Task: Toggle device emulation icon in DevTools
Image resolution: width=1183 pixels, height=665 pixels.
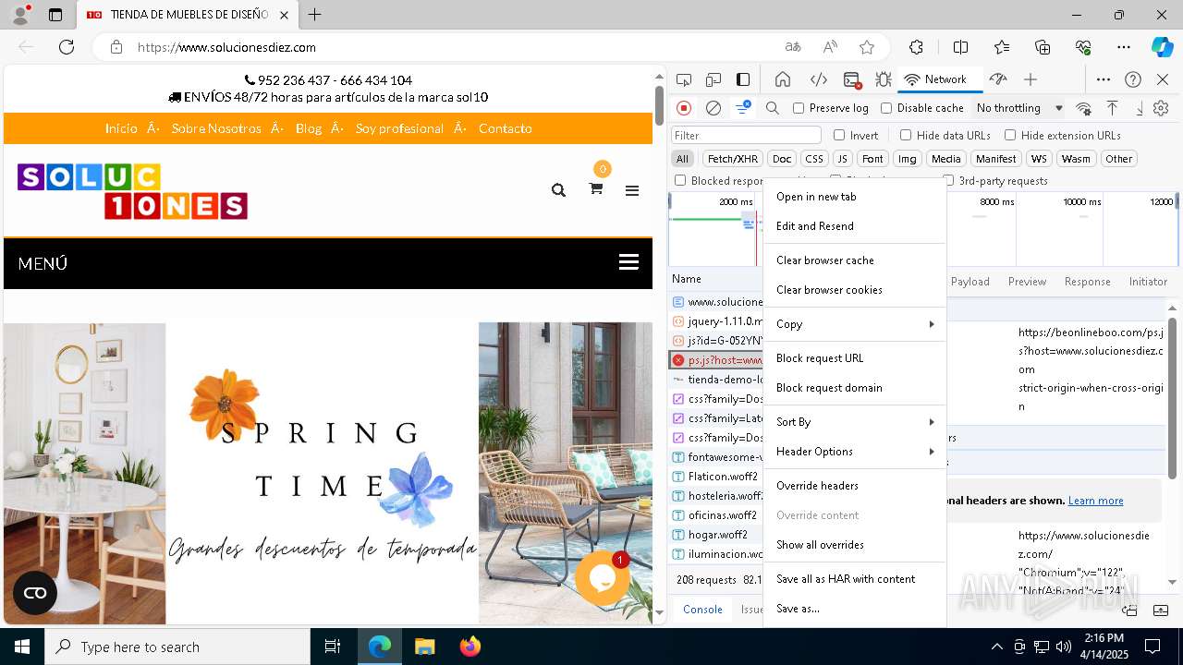Action: click(x=713, y=79)
